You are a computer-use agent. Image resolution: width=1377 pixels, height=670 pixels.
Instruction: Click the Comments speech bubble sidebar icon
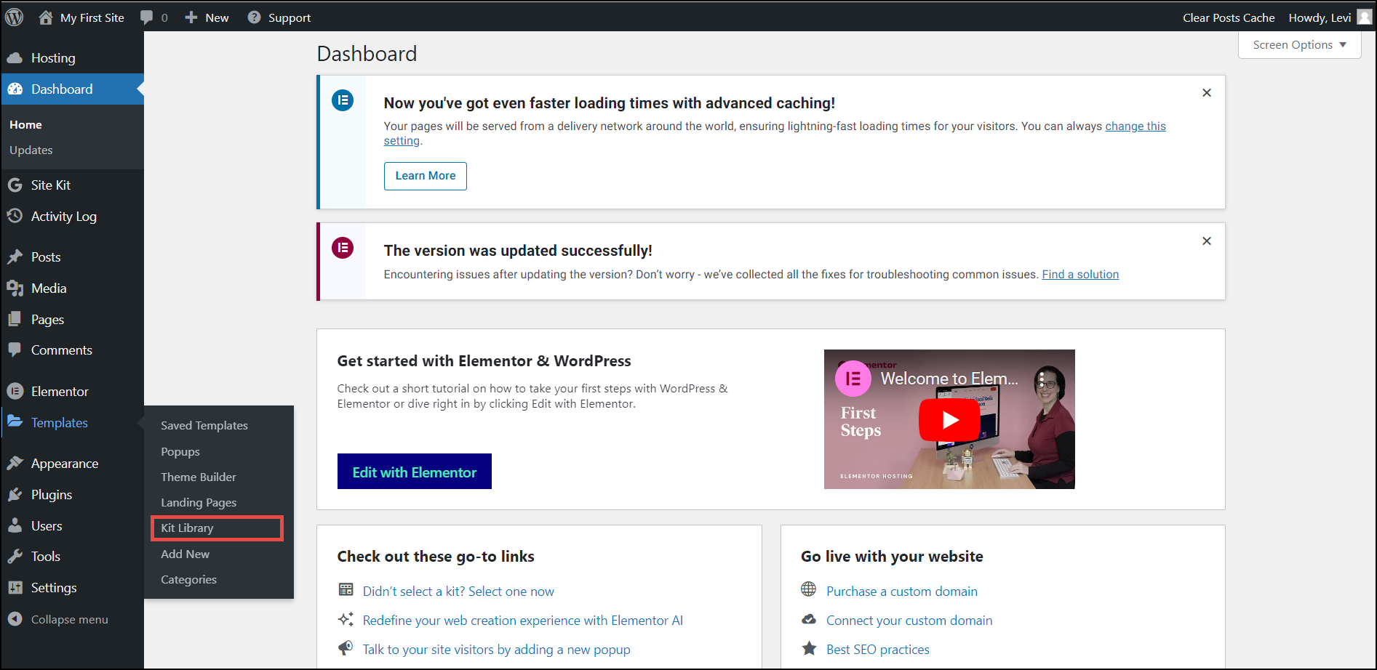pyautogui.click(x=15, y=350)
